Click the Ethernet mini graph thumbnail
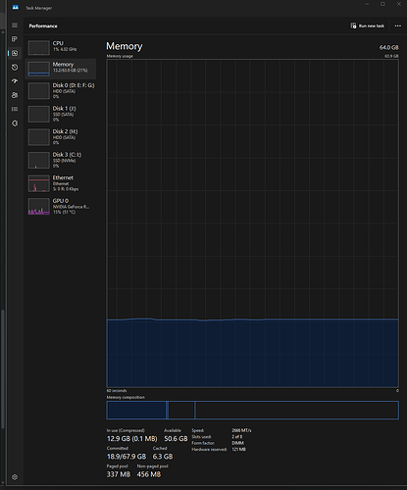The image size is (407, 490). pos(38,183)
